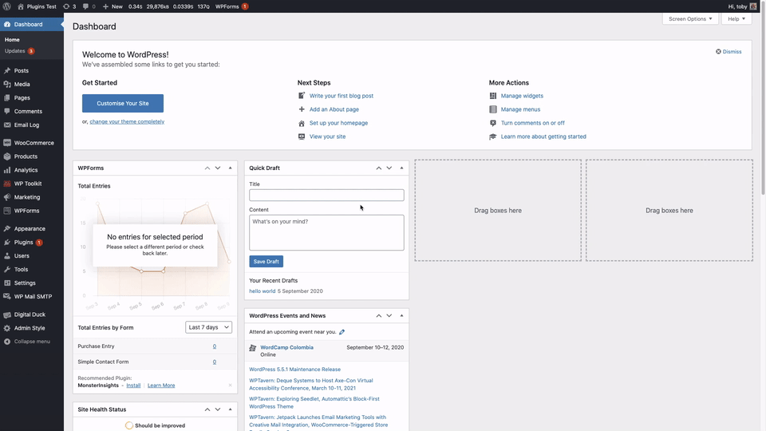Open comments bubble in admin bar

(89, 6)
